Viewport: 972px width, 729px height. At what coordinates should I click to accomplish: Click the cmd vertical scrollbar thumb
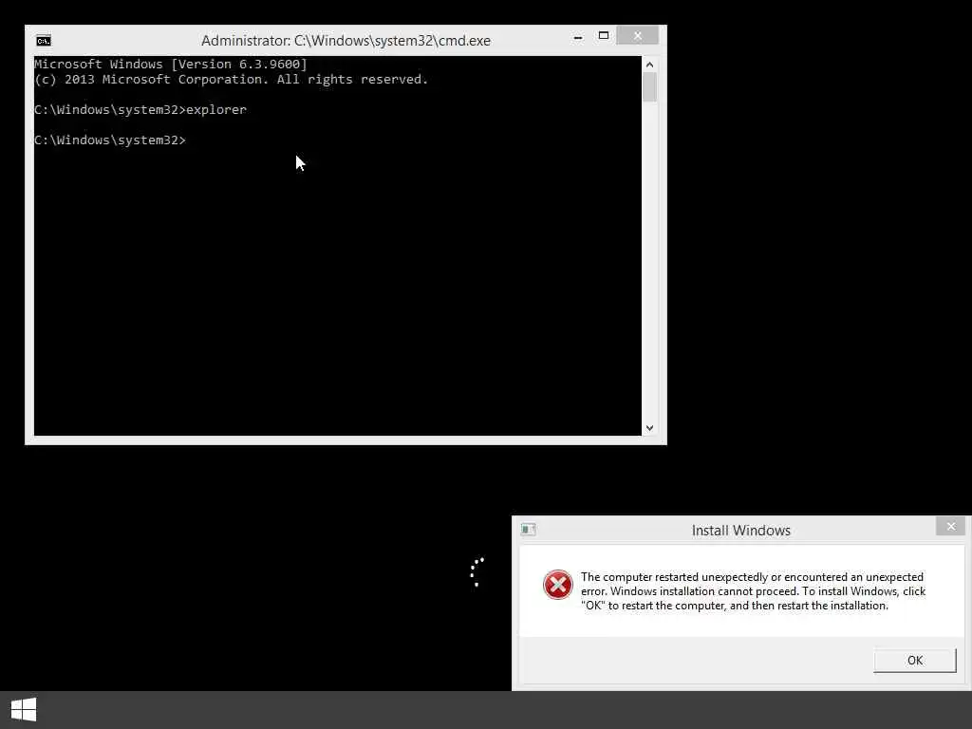pyautogui.click(x=649, y=86)
